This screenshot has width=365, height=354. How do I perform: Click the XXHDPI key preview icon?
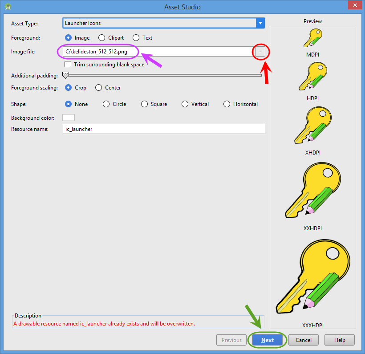(x=313, y=190)
